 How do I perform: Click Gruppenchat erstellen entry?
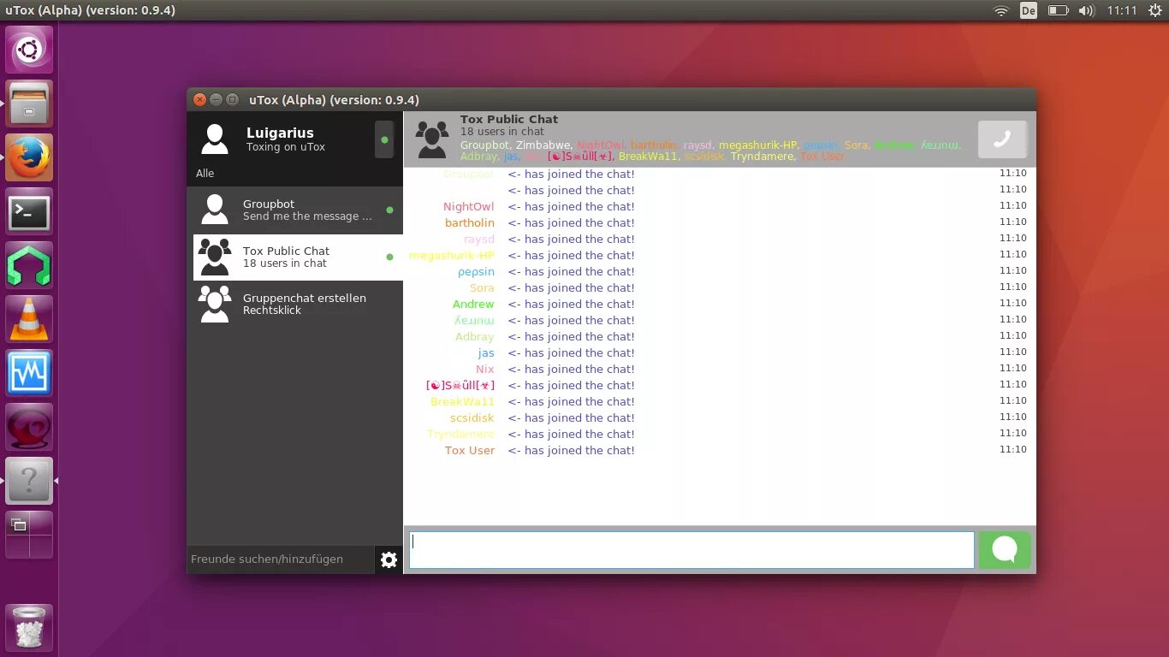click(295, 305)
